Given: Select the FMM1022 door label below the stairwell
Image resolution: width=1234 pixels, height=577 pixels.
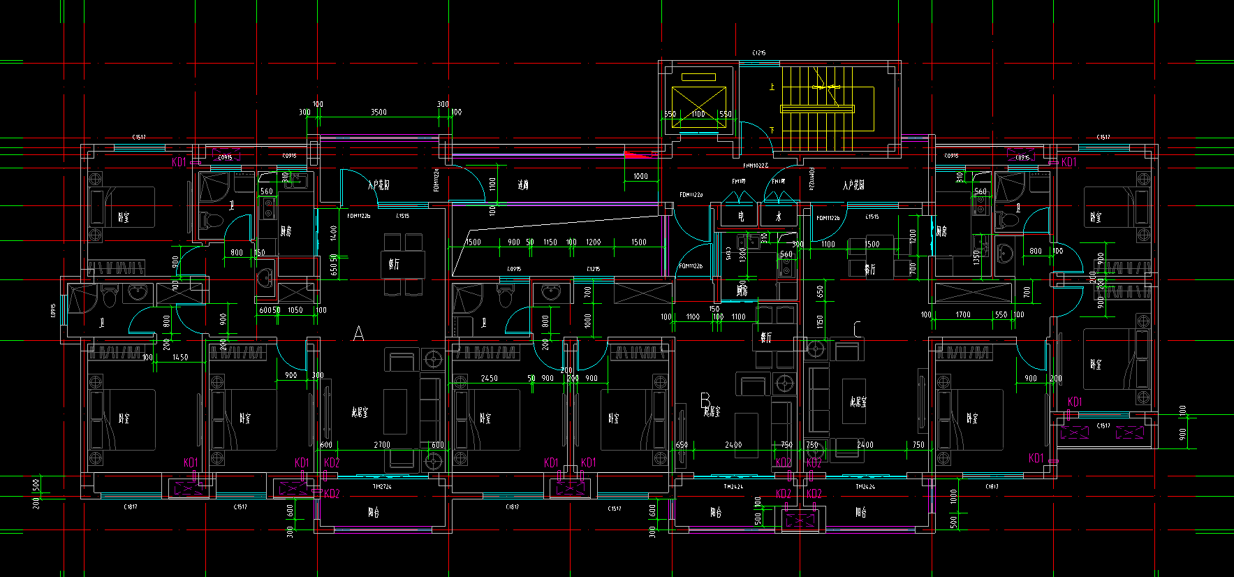Looking at the screenshot, I should tap(755, 166).
